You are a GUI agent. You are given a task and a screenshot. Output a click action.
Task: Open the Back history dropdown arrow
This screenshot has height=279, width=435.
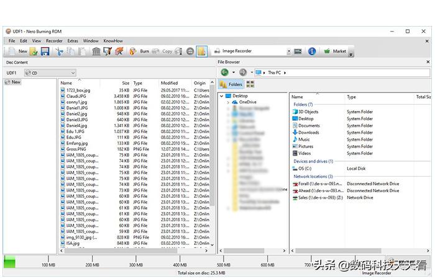click(x=234, y=73)
